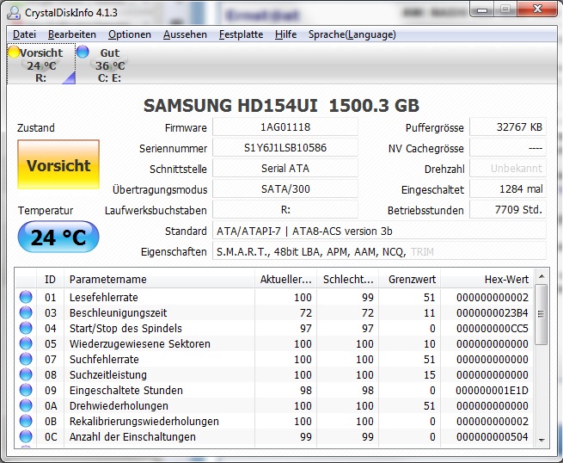Click the Aktueller... column header

pyautogui.click(x=286, y=280)
